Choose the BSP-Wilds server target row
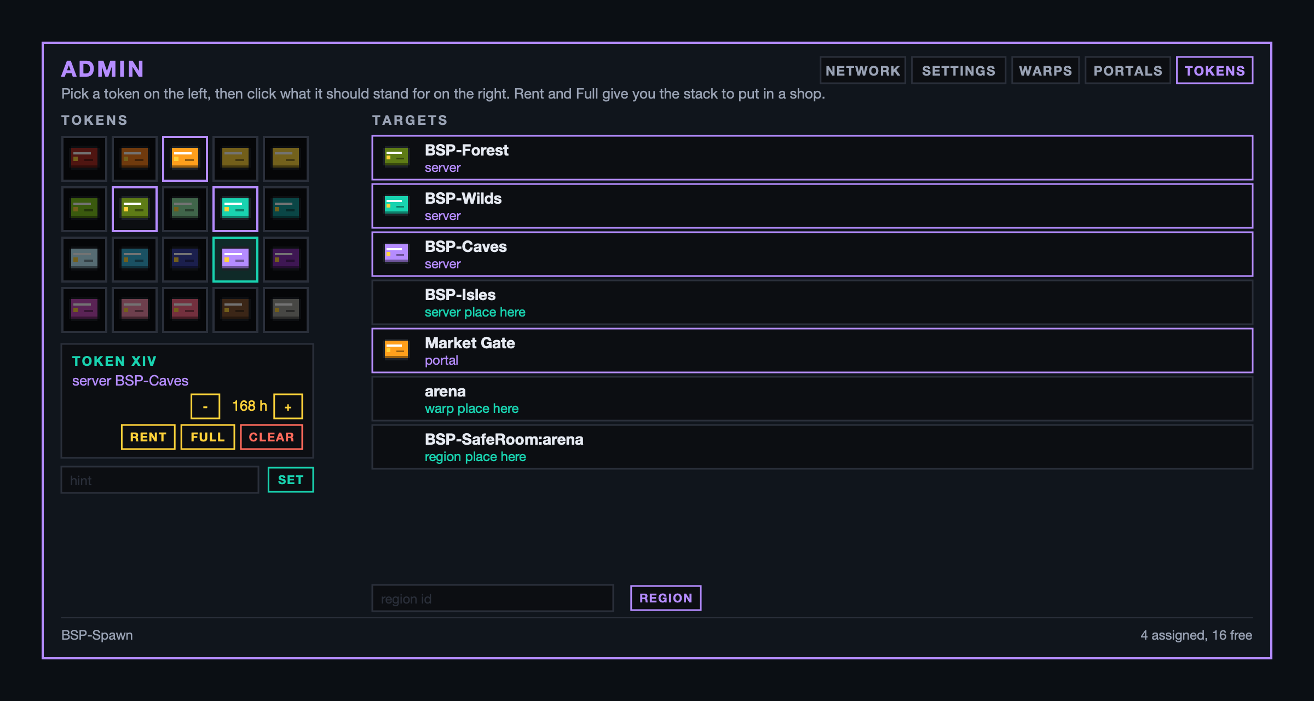Viewport: 1314px width, 701px height. click(812, 206)
